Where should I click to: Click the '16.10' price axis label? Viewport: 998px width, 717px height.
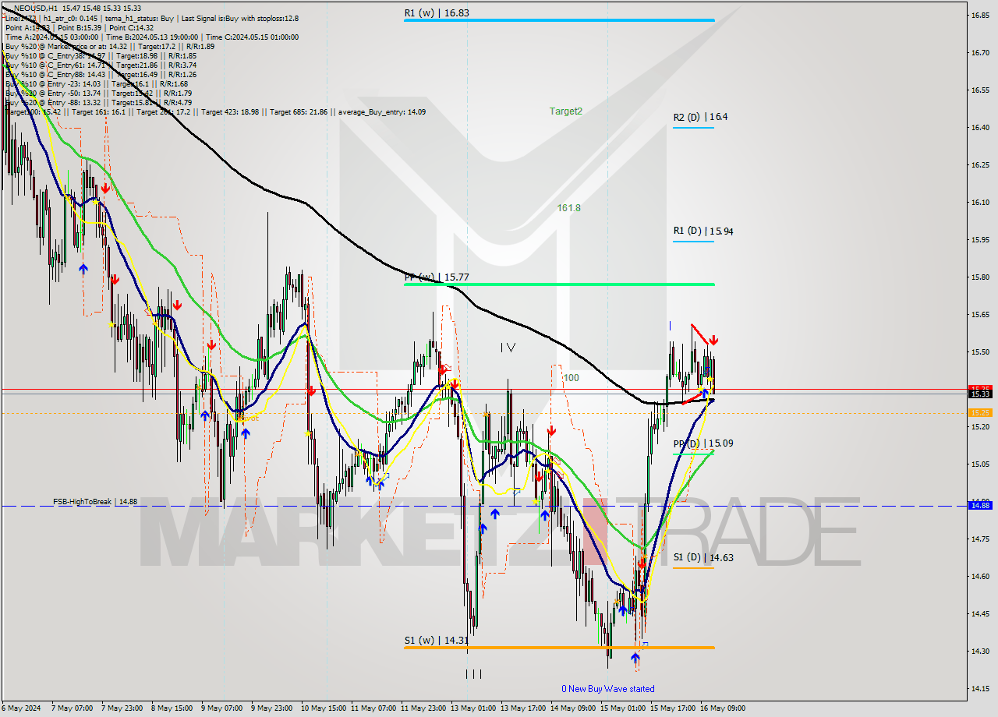(x=980, y=202)
